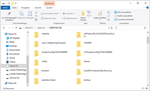Switch to large icons view
Image resolution: width=150 pixels, height=91 pixels.
[x=147, y=89]
